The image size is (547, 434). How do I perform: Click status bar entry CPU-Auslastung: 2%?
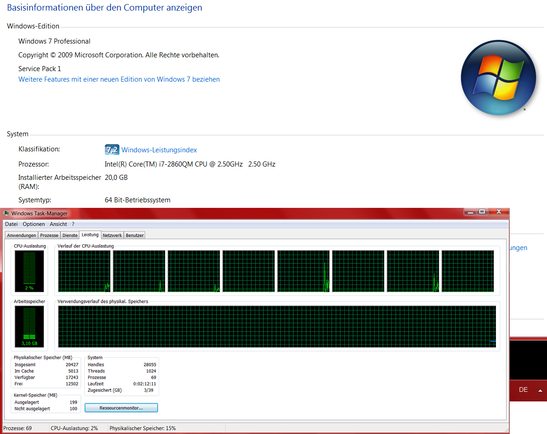[74, 428]
